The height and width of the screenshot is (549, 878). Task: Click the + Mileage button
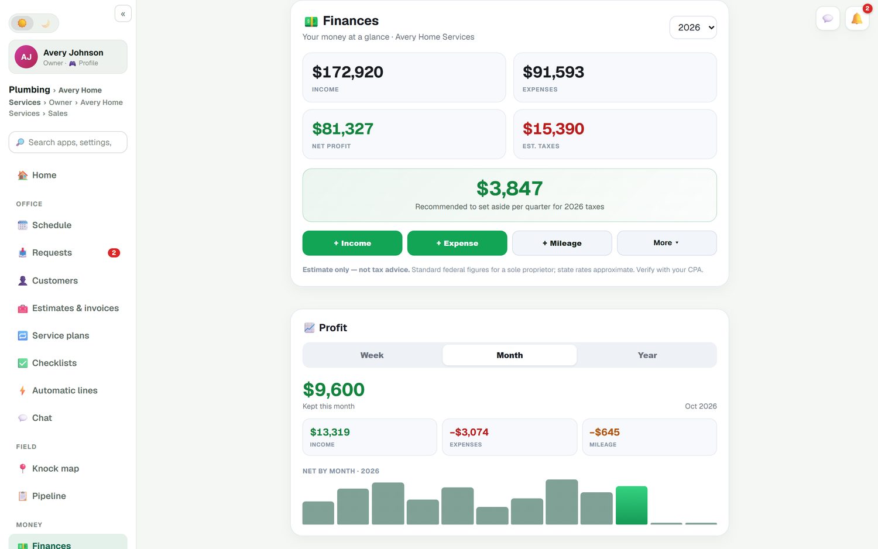click(562, 243)
